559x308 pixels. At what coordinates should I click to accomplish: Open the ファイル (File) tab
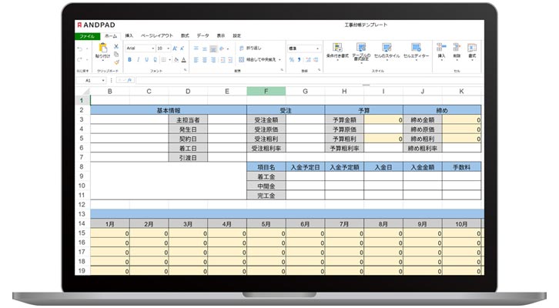86,36
